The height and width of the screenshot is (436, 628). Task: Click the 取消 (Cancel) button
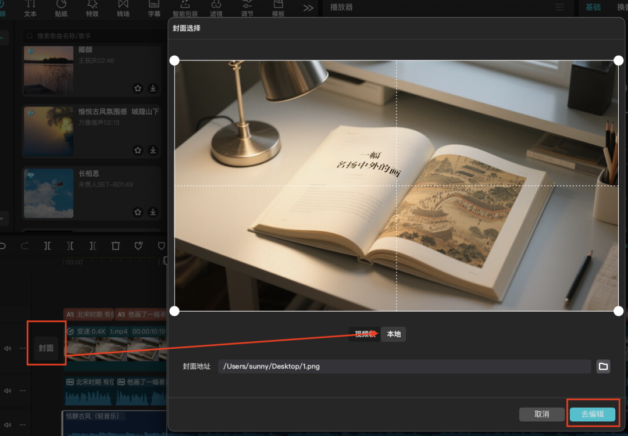click(541, 414)
